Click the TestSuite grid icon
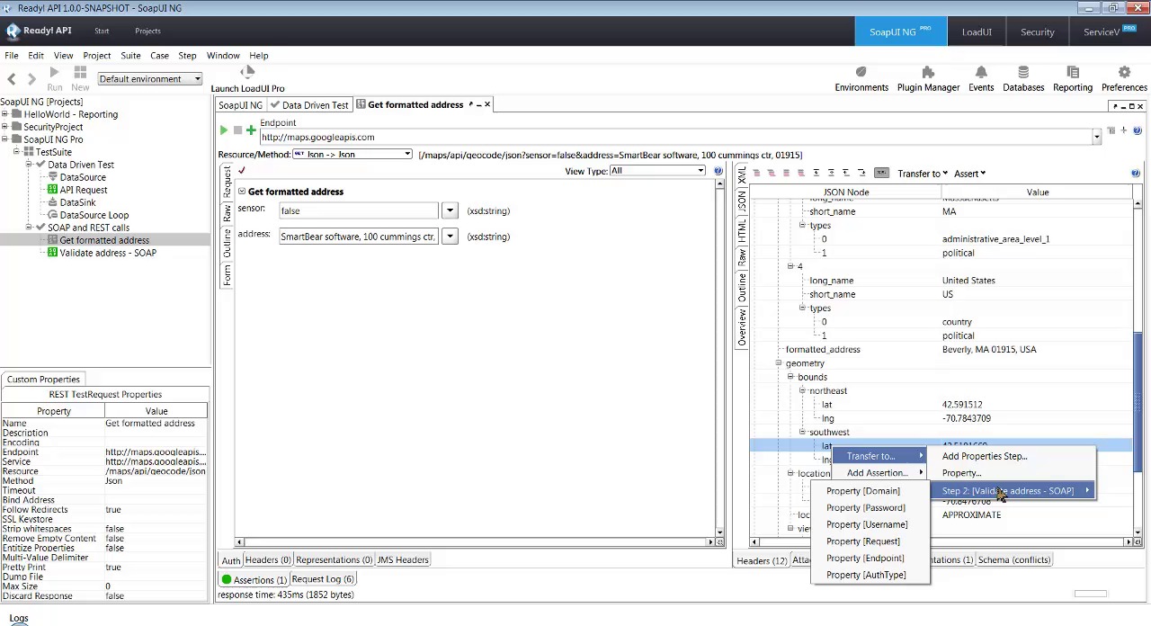1151x626 pixels. pyautogui.click(x=28, y=152)
